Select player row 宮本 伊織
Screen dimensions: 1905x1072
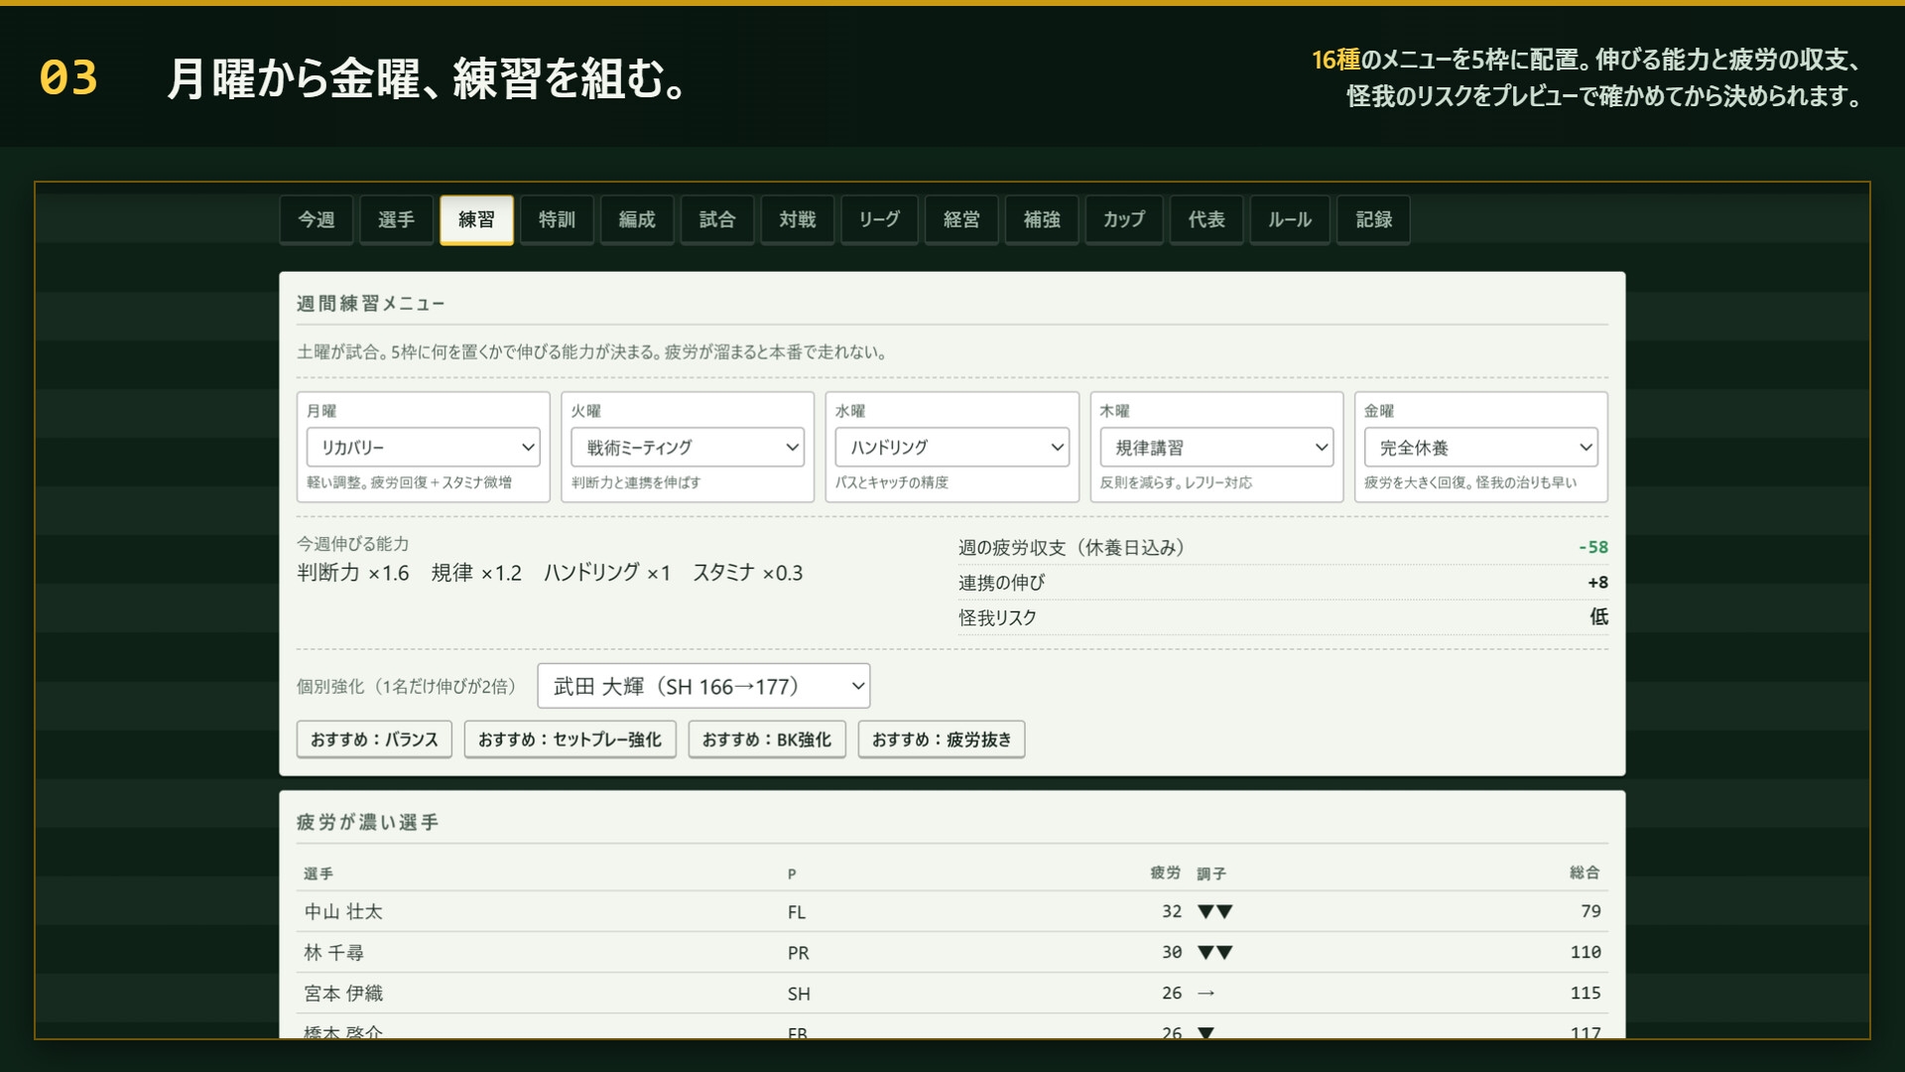[x=952, y=993]
